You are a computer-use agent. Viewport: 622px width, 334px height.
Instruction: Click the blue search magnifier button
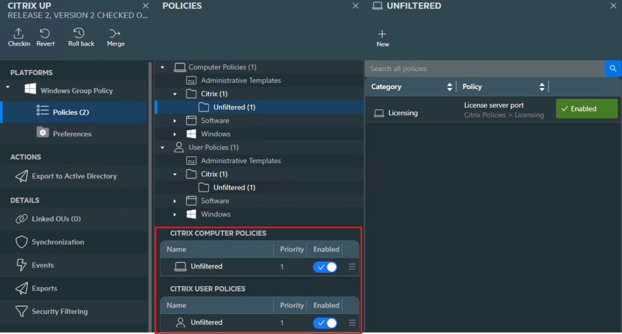pyautogui.click(x=613, y=68)
